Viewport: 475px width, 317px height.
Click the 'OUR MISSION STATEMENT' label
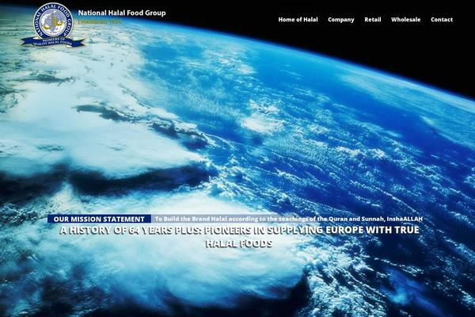point(99,219)
